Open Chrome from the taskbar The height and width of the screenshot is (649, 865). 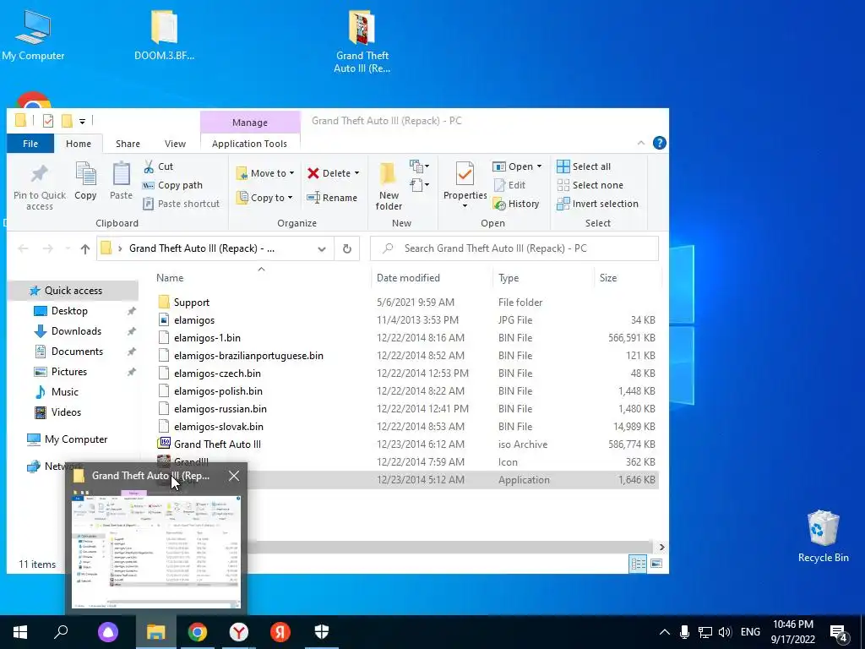click(x=198, y=632)
